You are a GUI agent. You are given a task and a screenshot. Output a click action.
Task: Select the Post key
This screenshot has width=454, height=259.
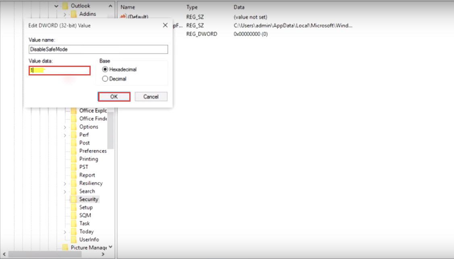[84, 143]
